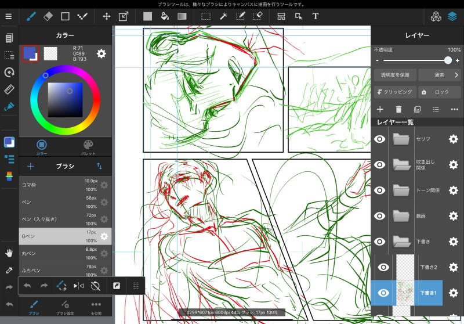Click the reset rotation icon in floating bar
Viewport: 464px width, 324px height.
click(96, 286)
